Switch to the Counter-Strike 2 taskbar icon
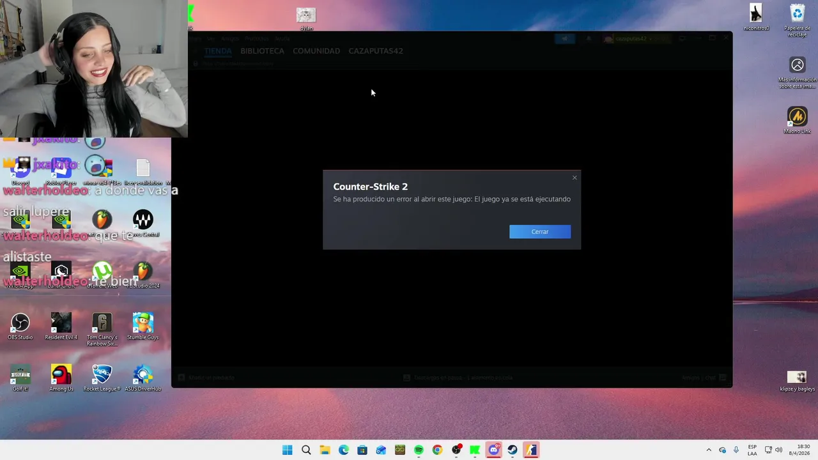This screenshot has height=460, width=818. [x=531, y=450]
